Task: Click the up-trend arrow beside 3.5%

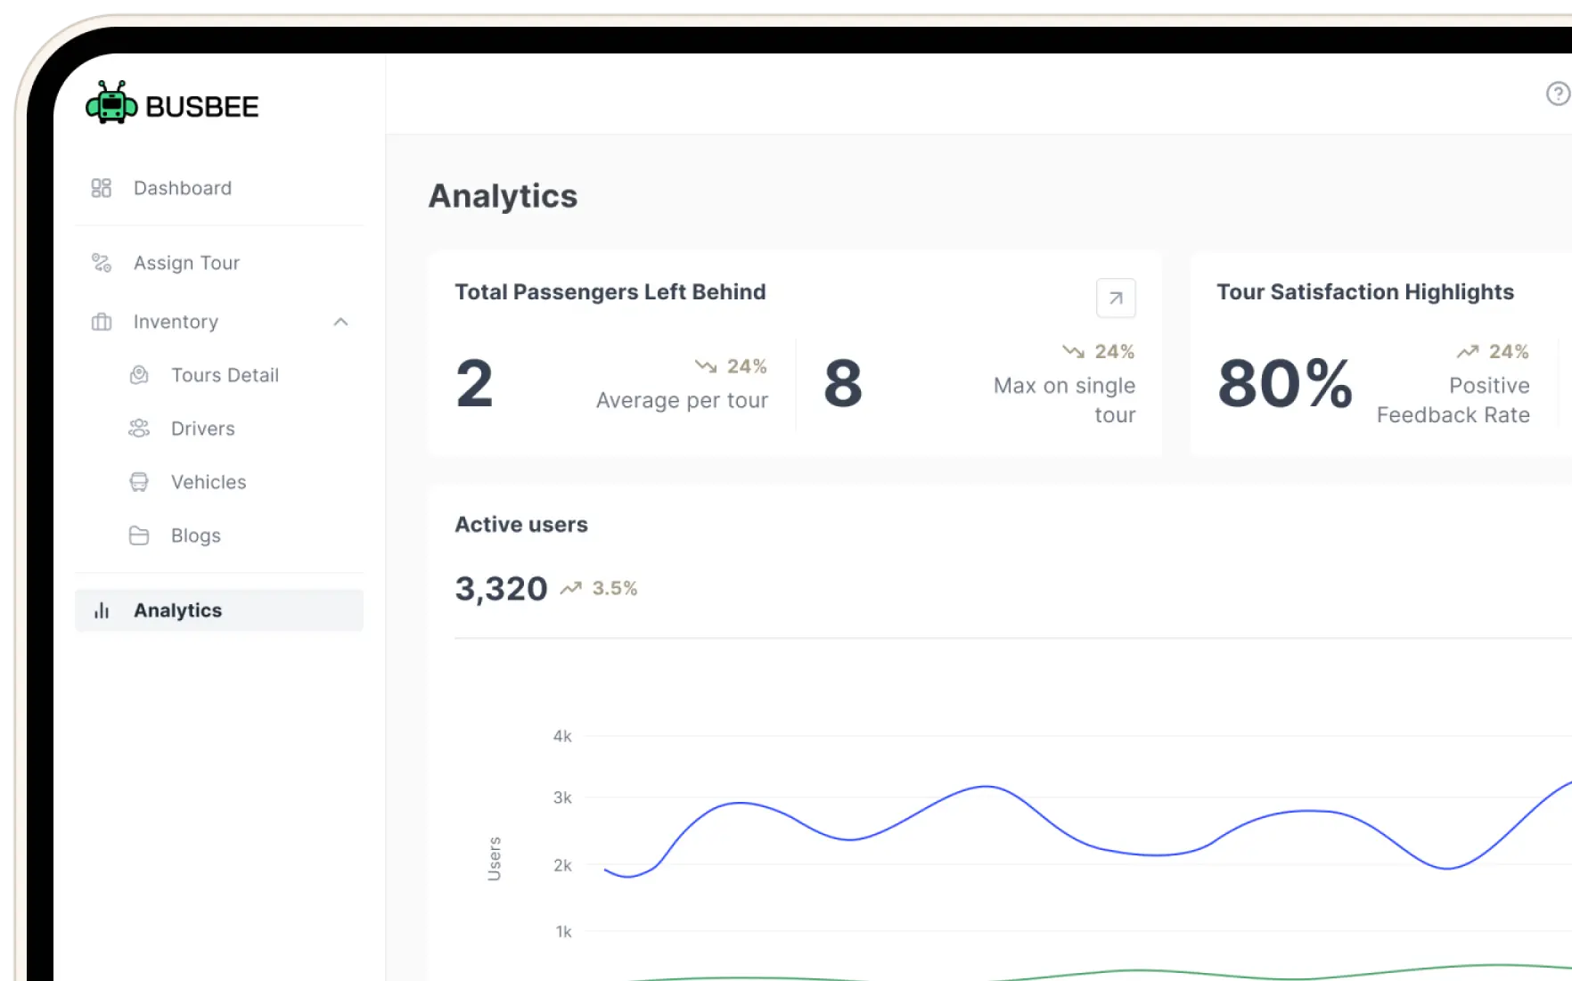Action: [570, 588]
